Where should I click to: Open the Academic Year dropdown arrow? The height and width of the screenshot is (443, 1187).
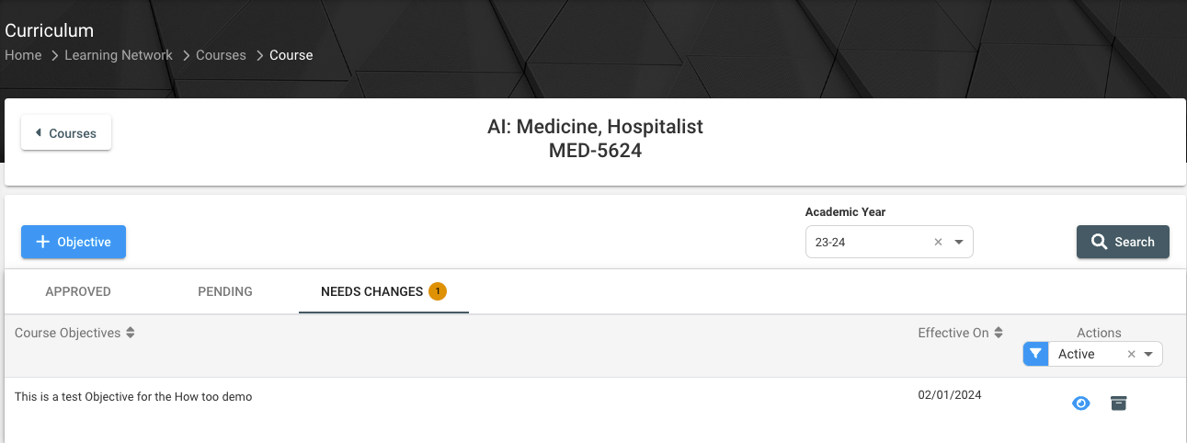coord(959,243)
